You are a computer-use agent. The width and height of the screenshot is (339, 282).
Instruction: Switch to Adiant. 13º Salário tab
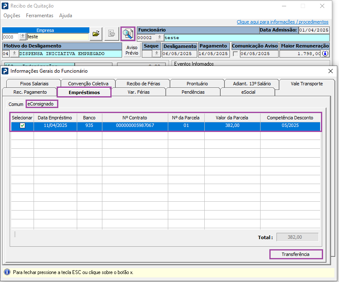(252, 84)
